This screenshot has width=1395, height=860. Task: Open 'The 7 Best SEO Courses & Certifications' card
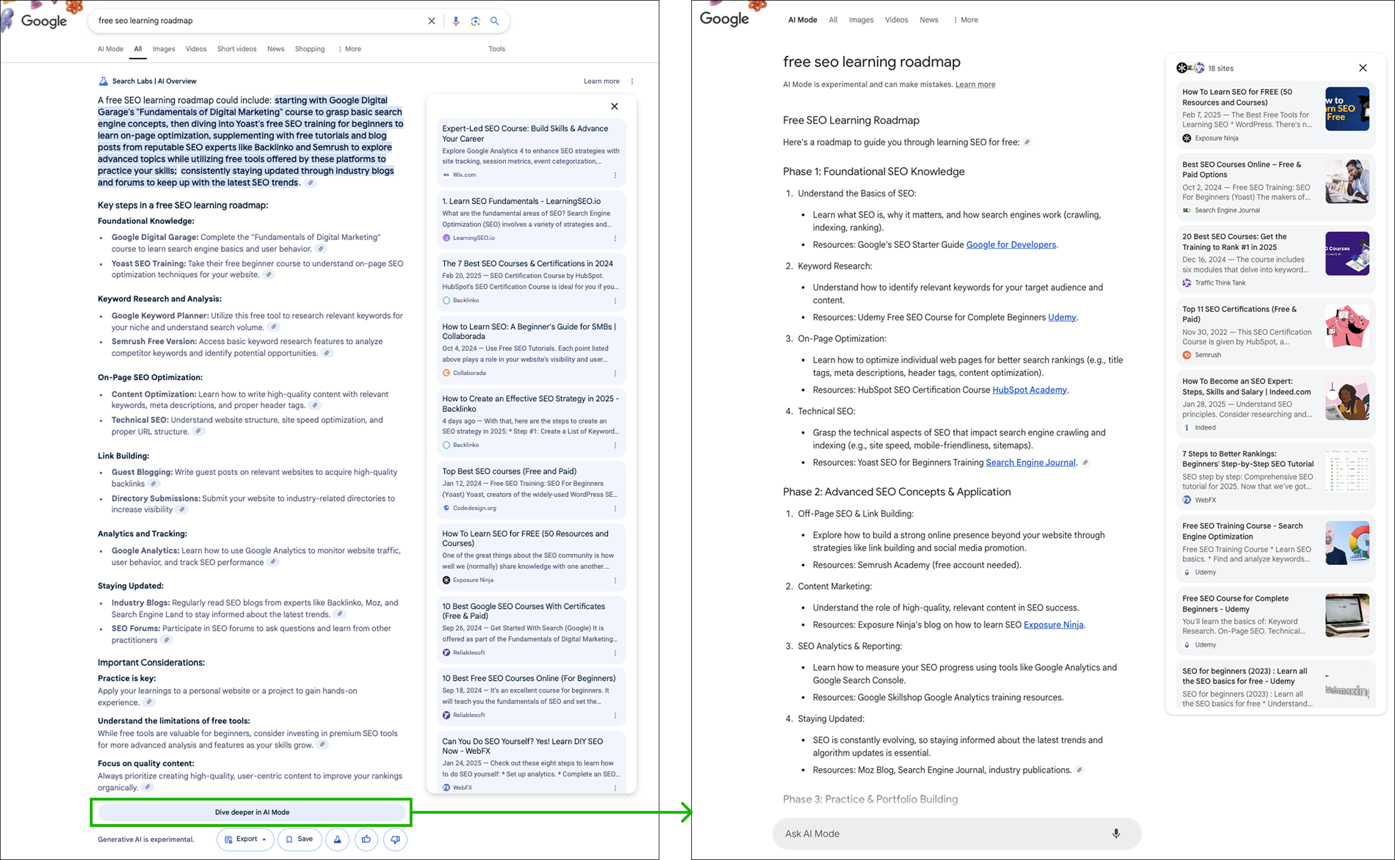tap(531, 282)
